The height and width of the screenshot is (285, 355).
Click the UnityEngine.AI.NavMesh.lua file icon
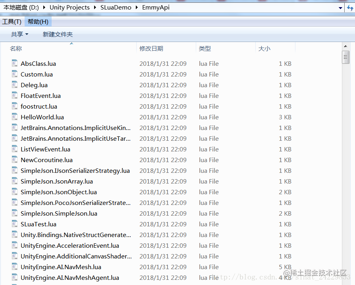point(14,267)
